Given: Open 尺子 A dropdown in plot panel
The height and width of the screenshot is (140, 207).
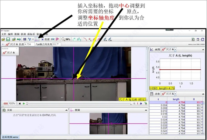Looking at the screenshot, I should 175,49.
